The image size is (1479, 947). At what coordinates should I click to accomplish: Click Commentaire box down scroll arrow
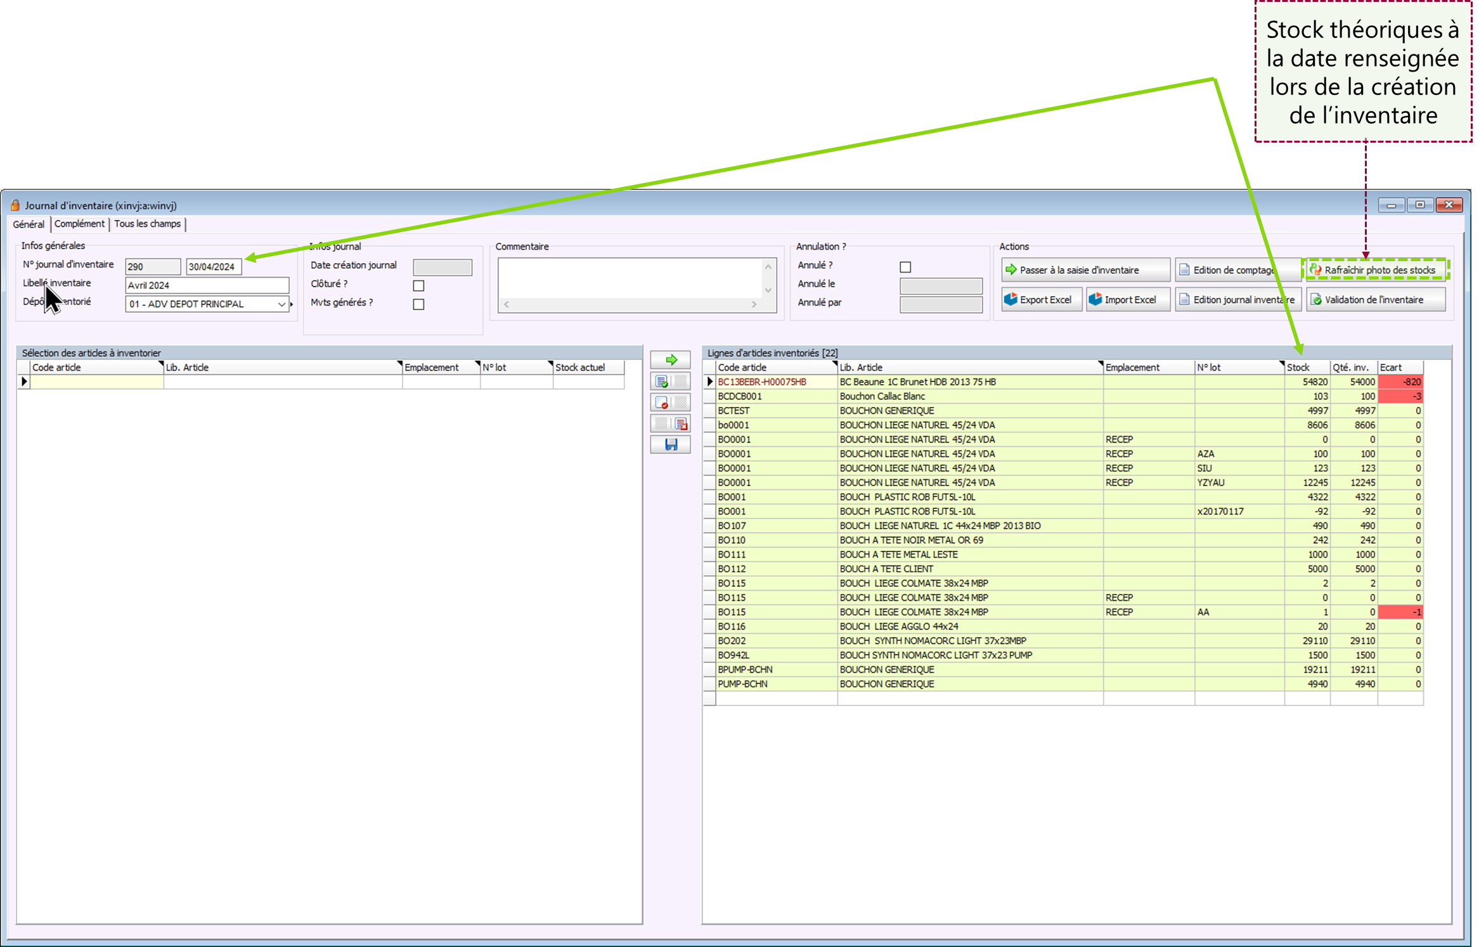tap(768, 290)
